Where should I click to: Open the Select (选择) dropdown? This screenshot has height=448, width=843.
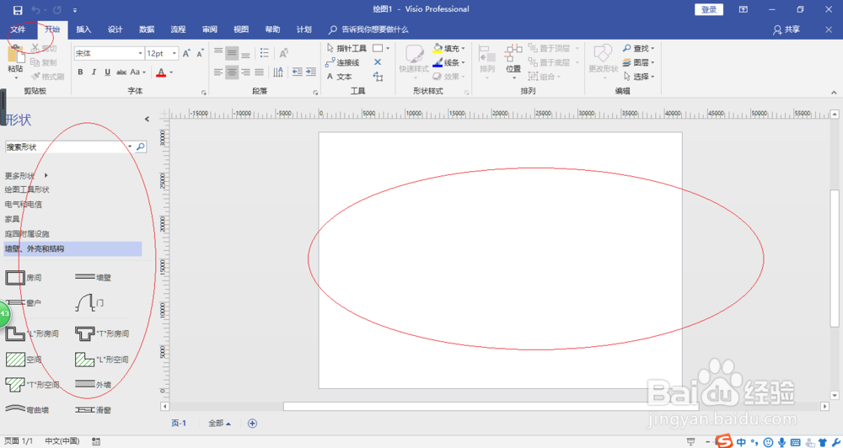(639, 77)
